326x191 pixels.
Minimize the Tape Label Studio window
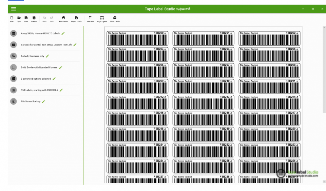pyautogui.click(x=303, y=9)
